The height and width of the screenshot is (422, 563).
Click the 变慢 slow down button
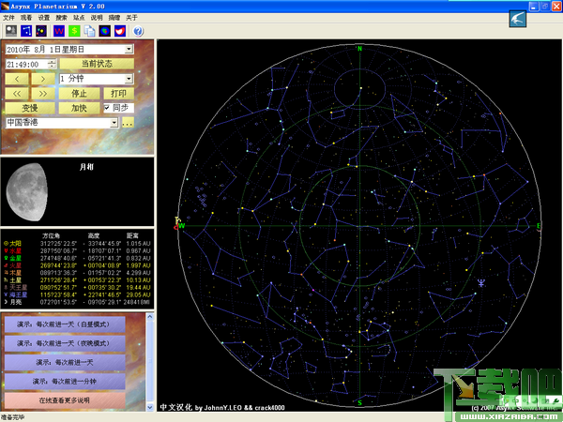coord(30,108)
